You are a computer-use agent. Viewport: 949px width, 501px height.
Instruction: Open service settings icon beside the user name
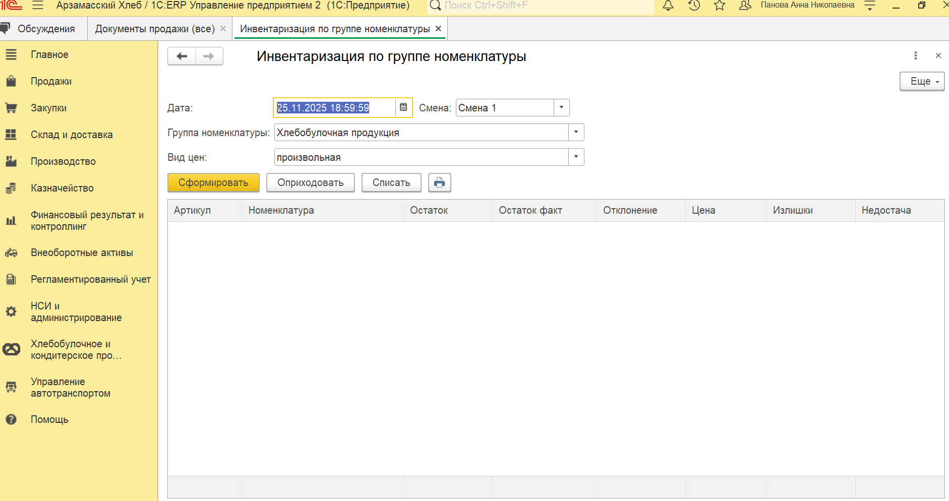(x=870, y=6)
